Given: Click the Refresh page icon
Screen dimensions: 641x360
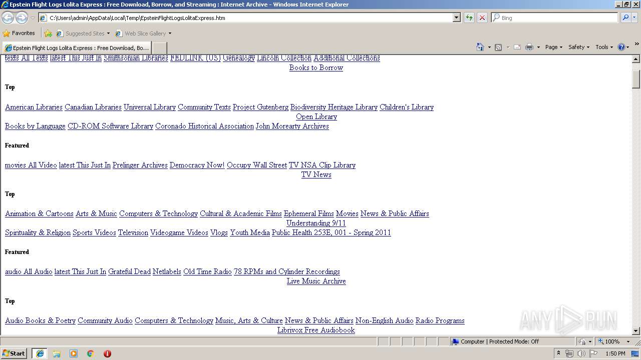Looking at the screenshot, I should (x=469, y=17).
